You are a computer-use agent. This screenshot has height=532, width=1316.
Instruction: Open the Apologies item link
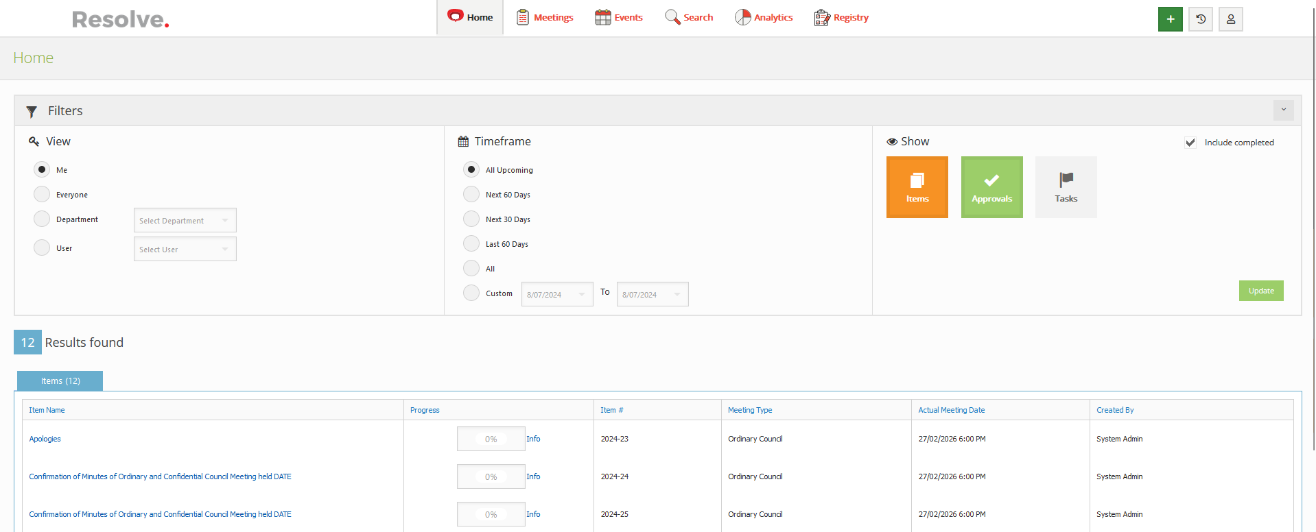[45, 439]
